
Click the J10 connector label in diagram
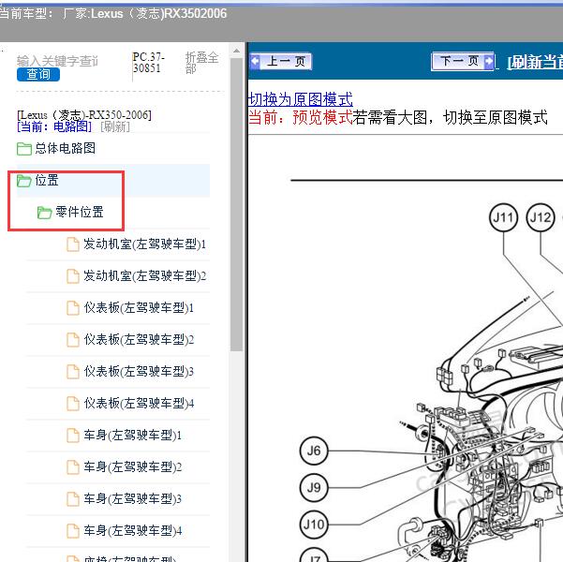[x=314, y=525]
